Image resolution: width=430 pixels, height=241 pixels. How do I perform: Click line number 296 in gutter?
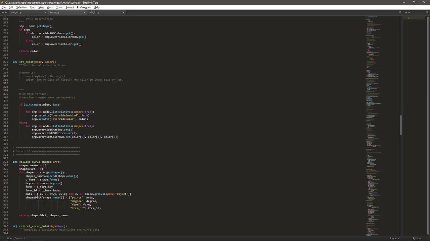pos(6,62)
